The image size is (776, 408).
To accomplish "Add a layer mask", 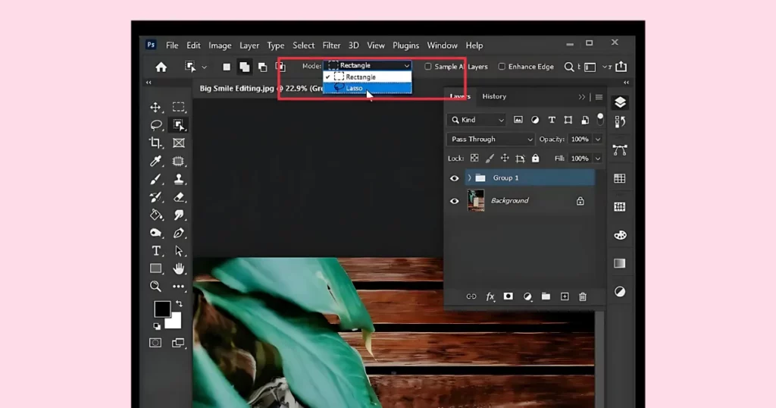I will pyautogui.click(x=508, y=296).
